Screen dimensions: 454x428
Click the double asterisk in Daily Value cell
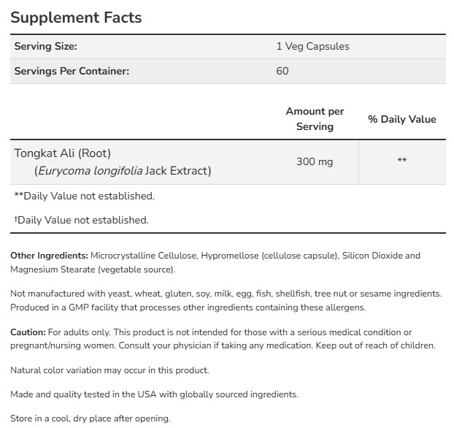point(401,161)
